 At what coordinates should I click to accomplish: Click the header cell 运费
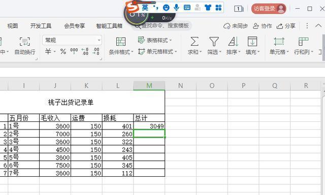86,118
